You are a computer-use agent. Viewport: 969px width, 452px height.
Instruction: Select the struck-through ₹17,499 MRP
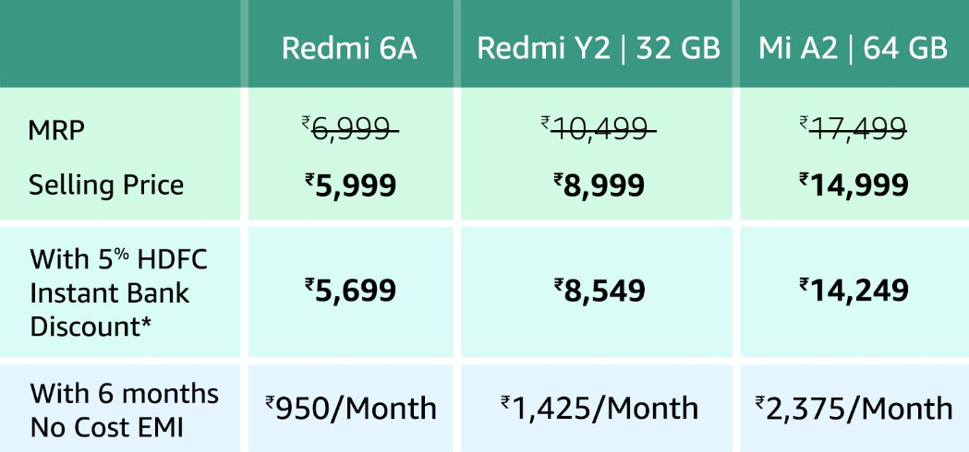point(854,130)
